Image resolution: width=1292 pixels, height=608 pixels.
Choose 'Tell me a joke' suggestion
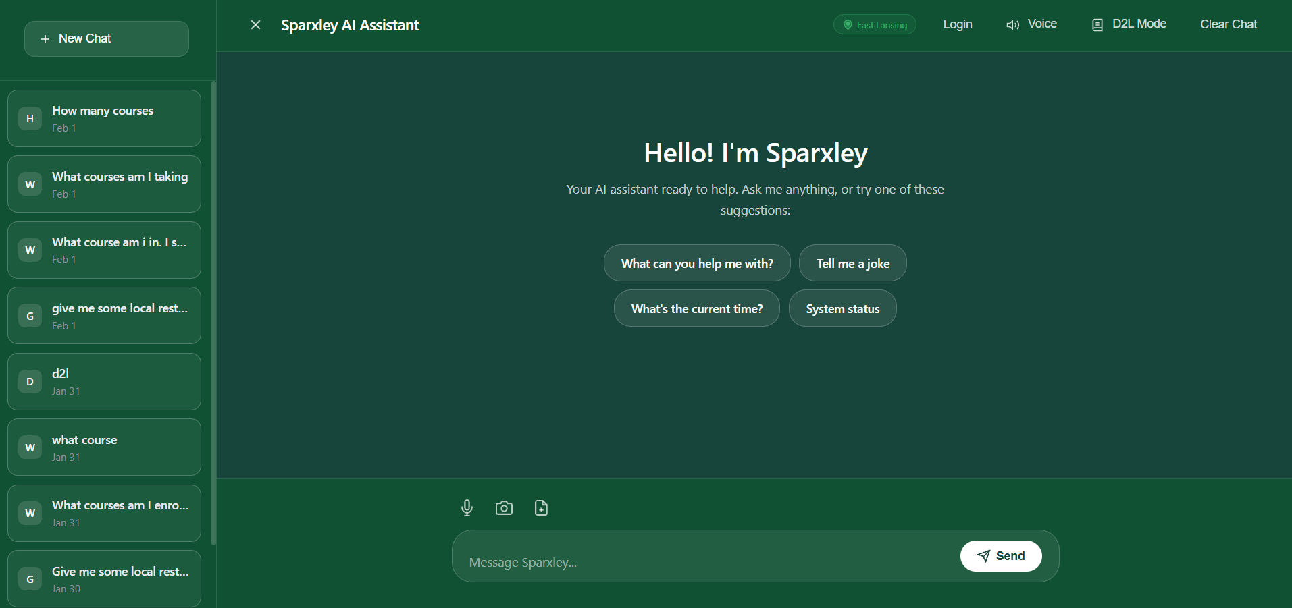853,263
